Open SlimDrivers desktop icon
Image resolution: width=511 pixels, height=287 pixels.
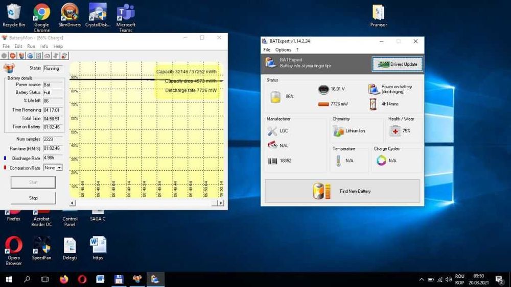(69, 12)
